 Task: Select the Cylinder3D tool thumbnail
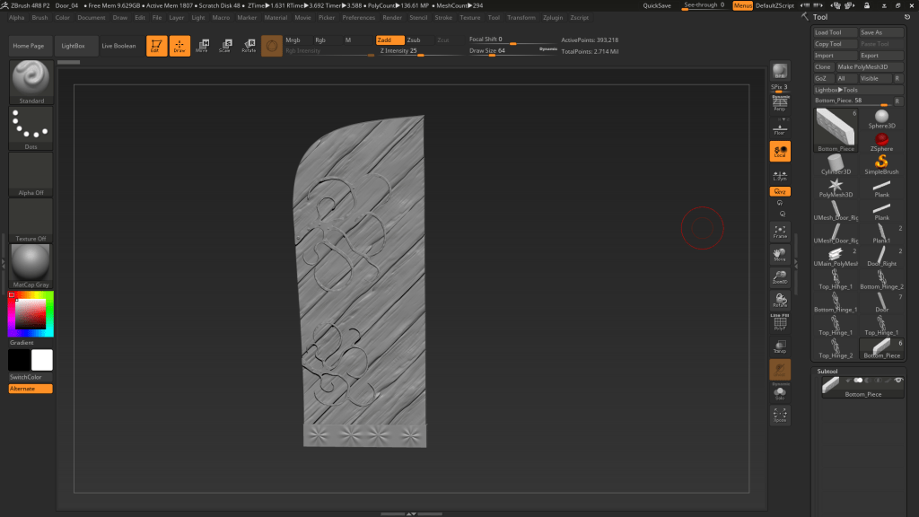[x=836, y=163]
